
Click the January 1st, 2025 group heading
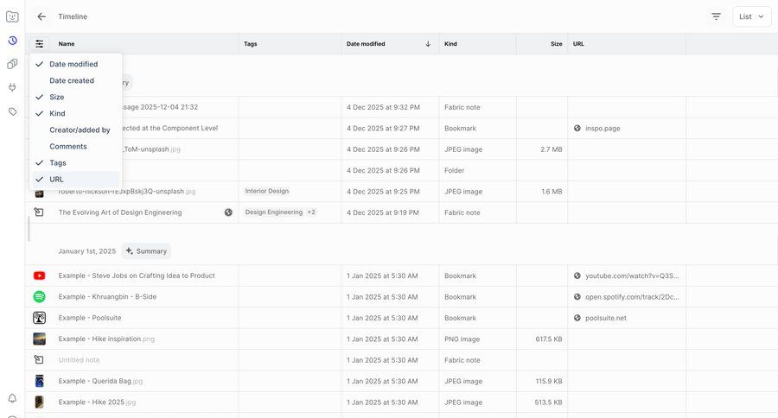click(86, 251)
